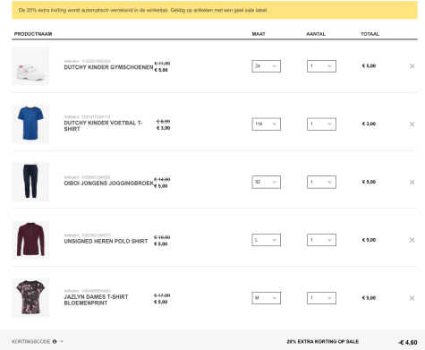425x350 pixels.
Task: Open quantity dropdown for gymschoenen
Action: [x=321, y=66]
